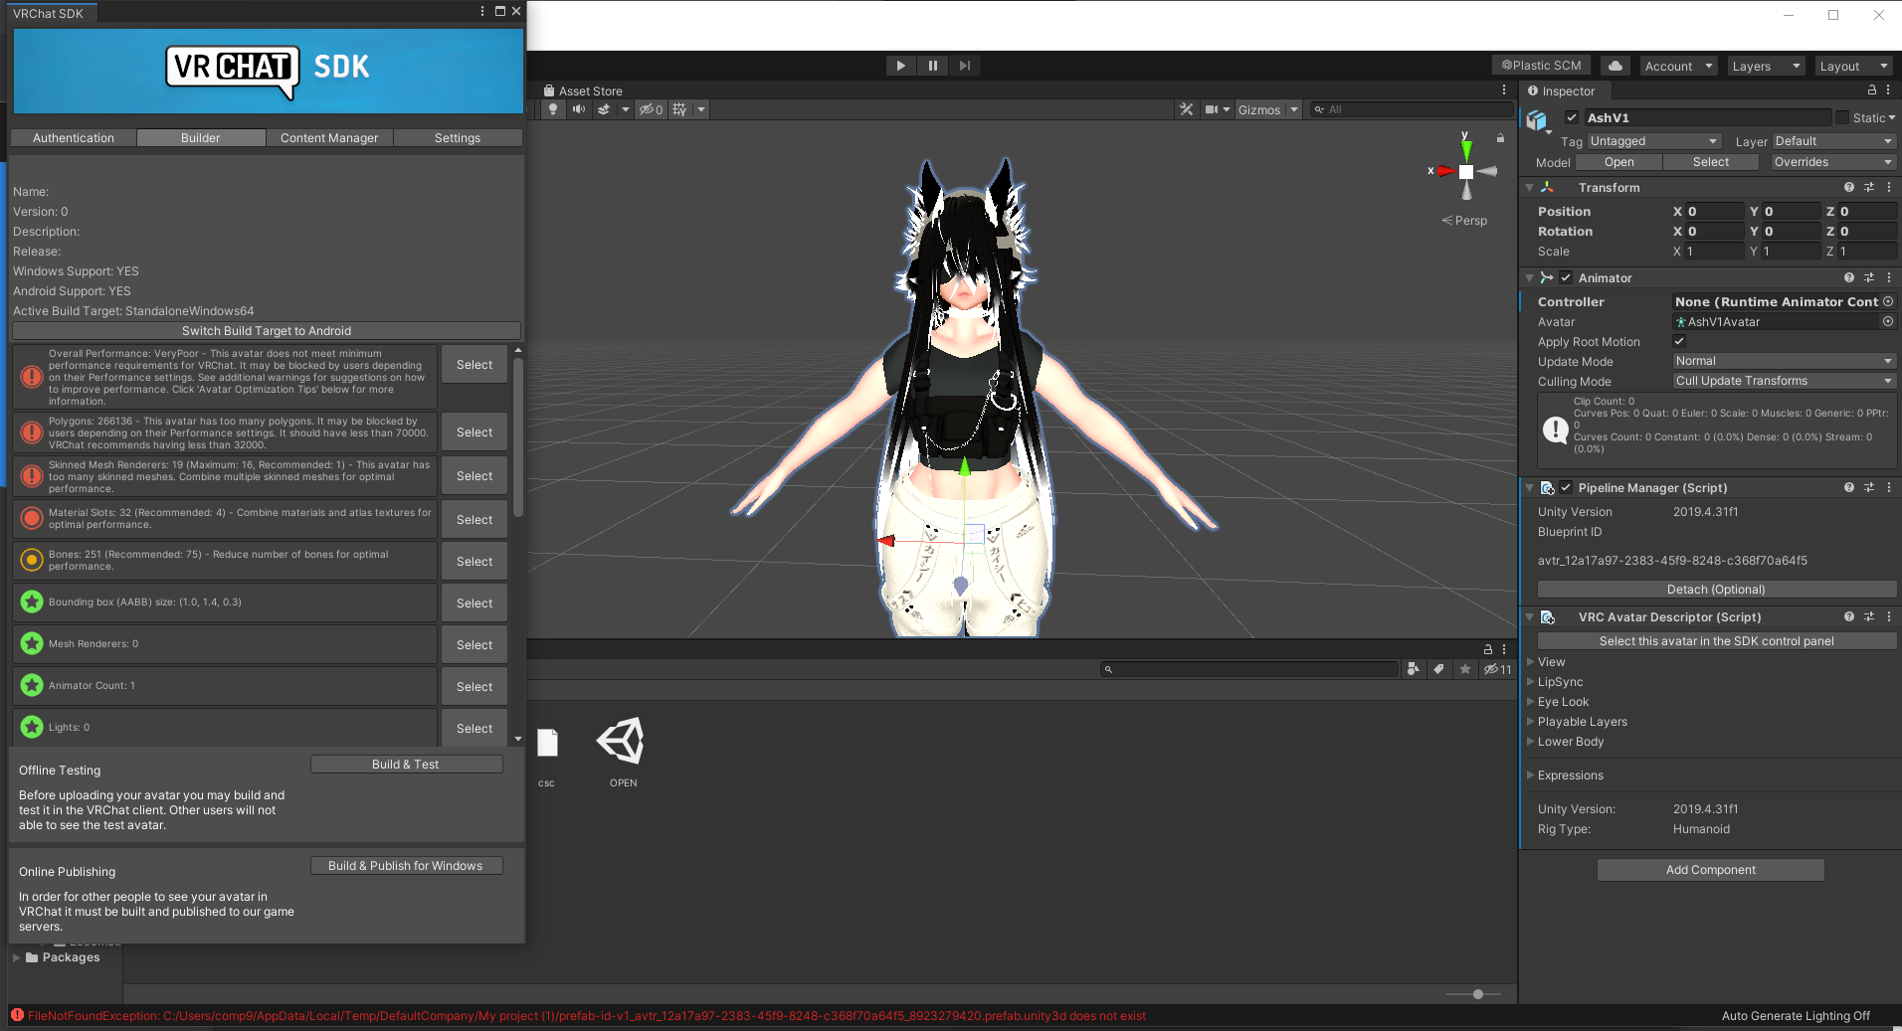
Task: Open the Asset Store tab
Action: tap(583, 90)
